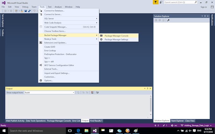This screenshot has width=215, height=134.
Task: Open the Edge browser taskbar icon
Action: click(x=78, y=131)
